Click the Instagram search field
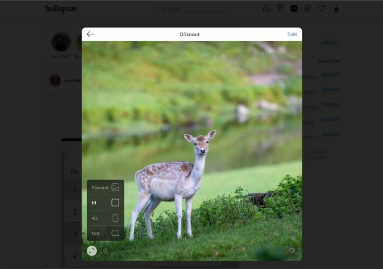Viewport: 383px width, 269px height. 193,9
